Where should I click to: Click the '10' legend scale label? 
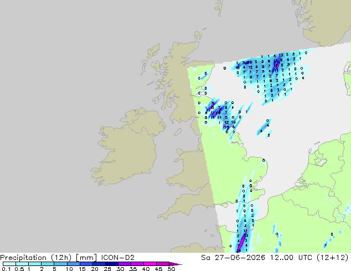[69, 269]
